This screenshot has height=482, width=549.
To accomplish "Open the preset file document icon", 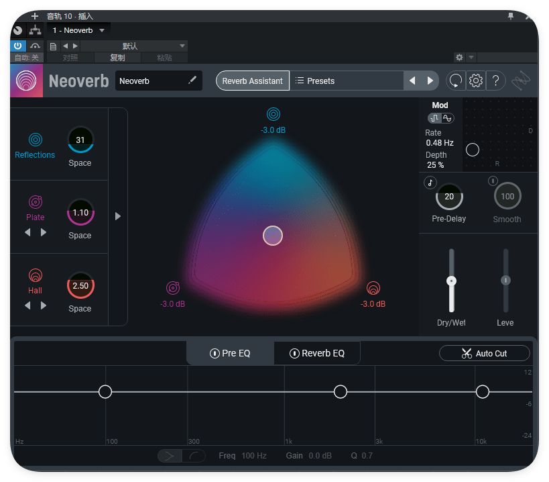I will coord(53,46).
